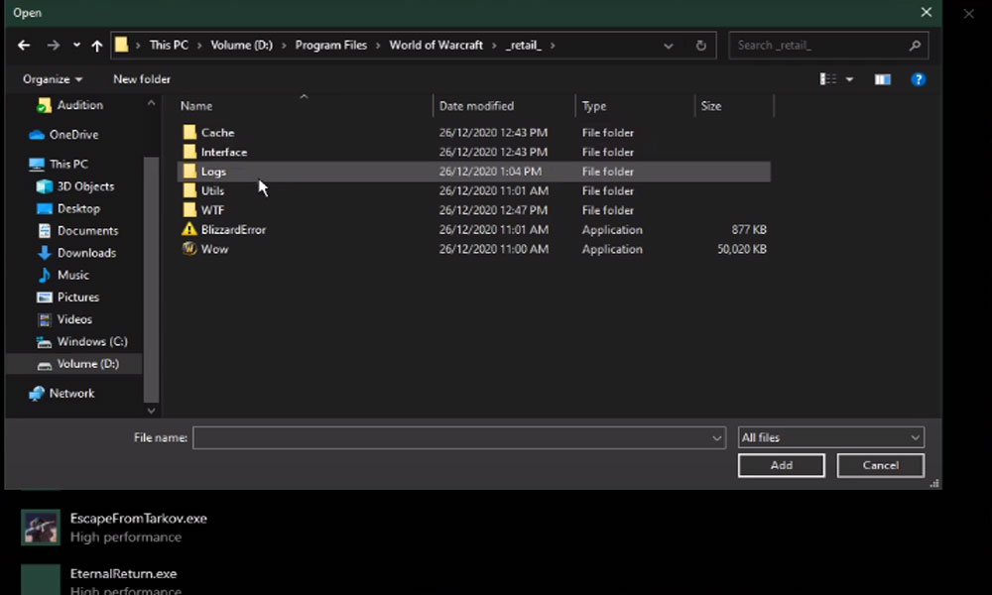Navigate to Program Files breadcrumb

[331, 46]
